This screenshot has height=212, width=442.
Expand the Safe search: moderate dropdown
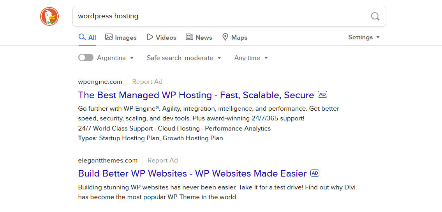point(184,58)
